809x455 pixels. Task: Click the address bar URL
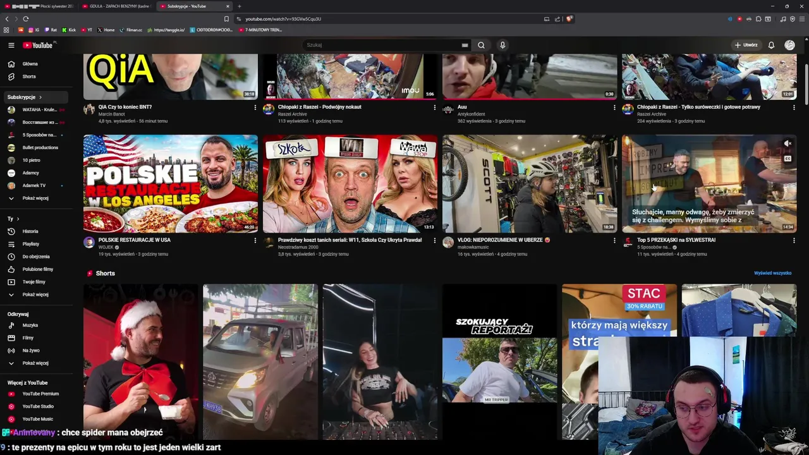(x=283, y=19)
